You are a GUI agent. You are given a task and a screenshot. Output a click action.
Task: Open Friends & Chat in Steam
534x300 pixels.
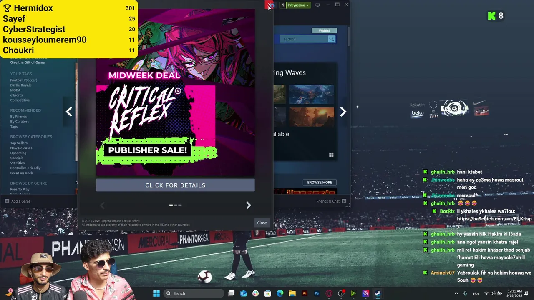pyautogui.click(x=331, y=201)
